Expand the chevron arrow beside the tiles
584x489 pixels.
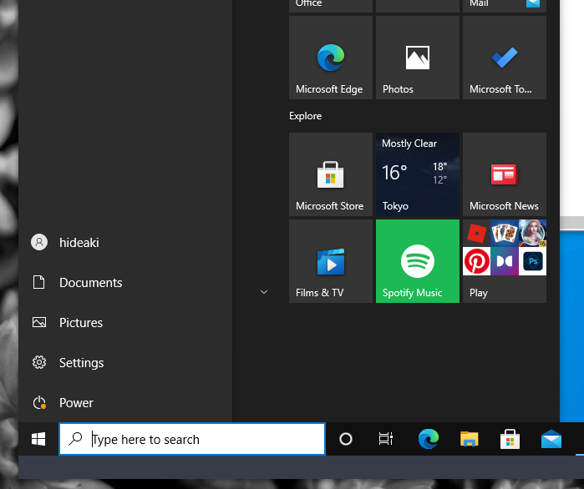point(264,292)
